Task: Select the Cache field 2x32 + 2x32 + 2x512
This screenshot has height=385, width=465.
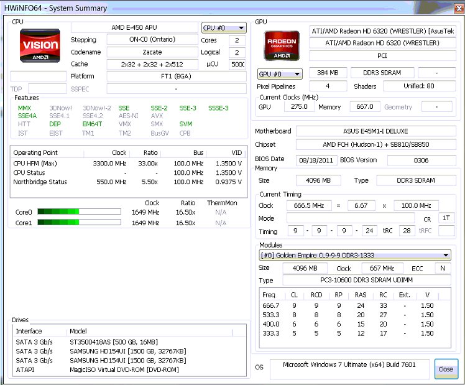Action: (x=152, y=64)
